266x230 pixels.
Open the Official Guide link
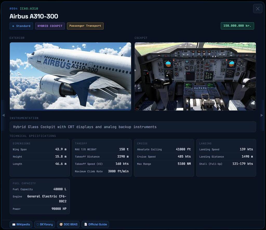[x=95, y=224]
